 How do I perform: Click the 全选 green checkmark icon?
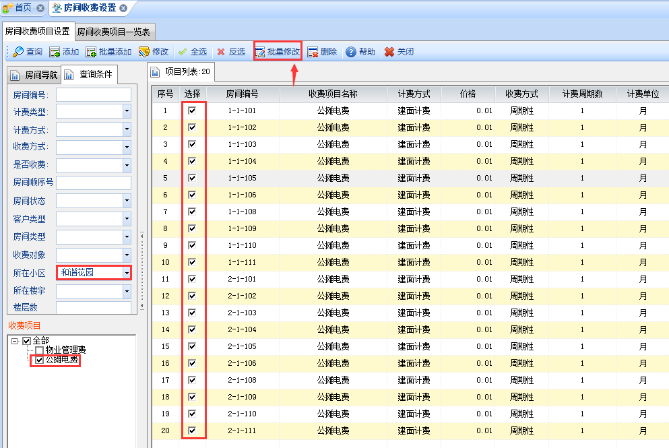pos(183,52)
